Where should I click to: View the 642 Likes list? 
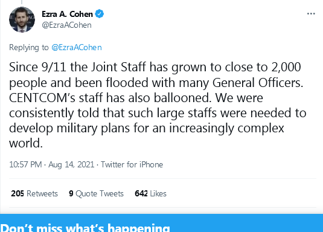pos(150,193)
